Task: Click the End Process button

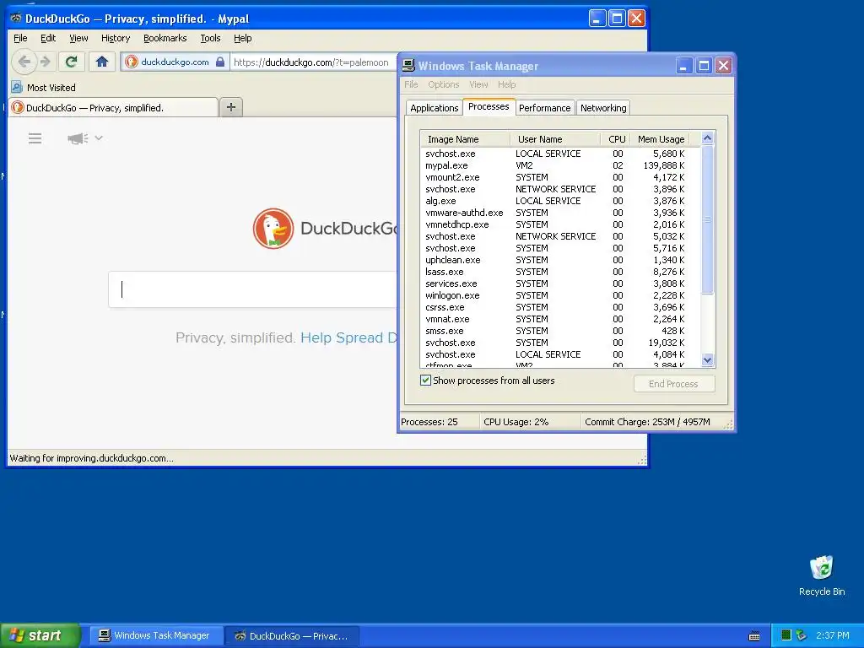Action: pos(674,384)
